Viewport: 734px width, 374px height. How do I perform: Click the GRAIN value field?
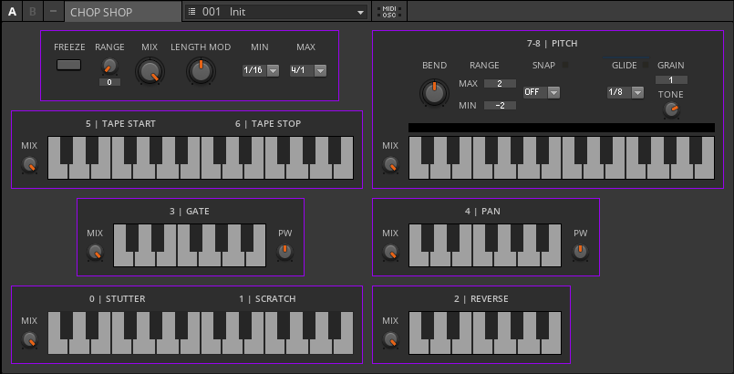[x=671, y=79]
